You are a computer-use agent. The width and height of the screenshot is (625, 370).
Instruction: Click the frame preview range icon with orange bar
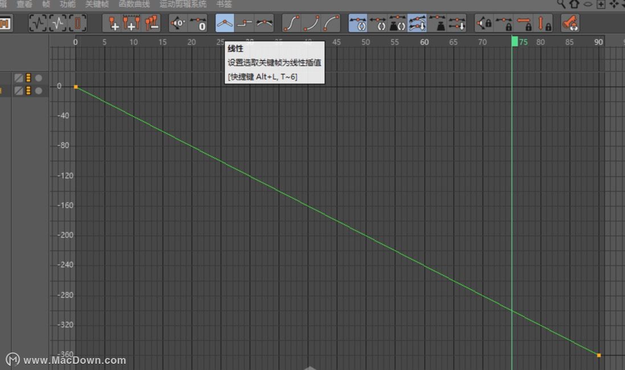77,23
